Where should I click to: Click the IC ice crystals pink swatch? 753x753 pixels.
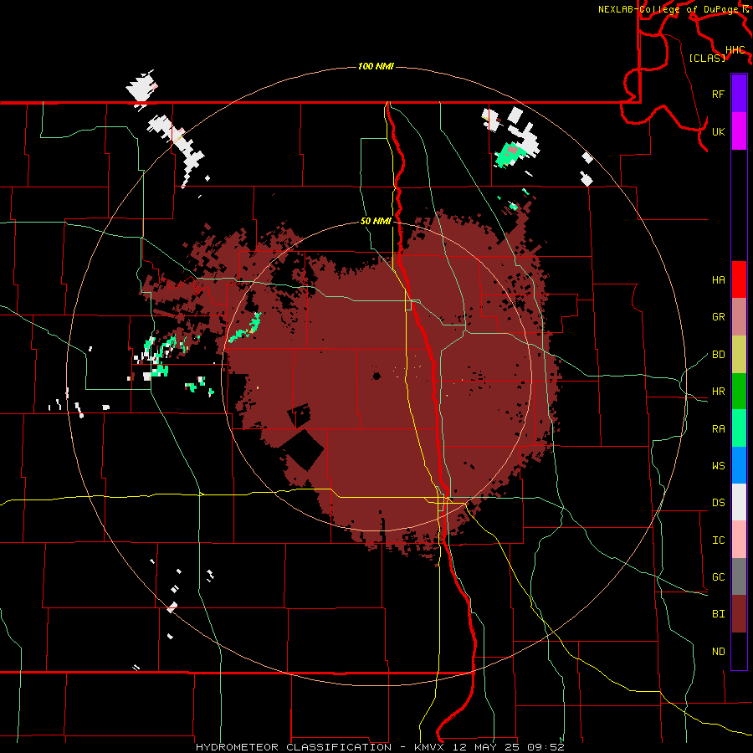(x=739, y=540)
